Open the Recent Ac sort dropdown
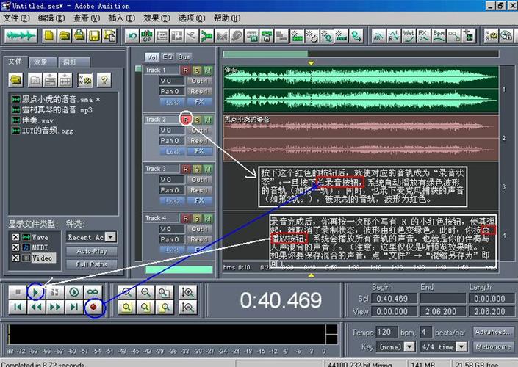Screen dimensions: 518x367 point(111,237)
